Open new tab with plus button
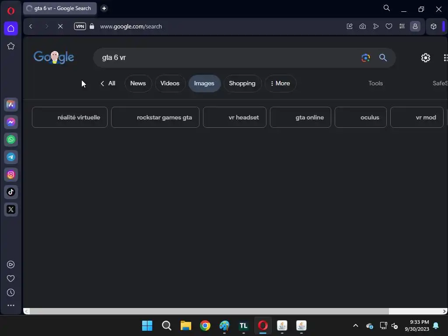 click(x=104, y=8)
